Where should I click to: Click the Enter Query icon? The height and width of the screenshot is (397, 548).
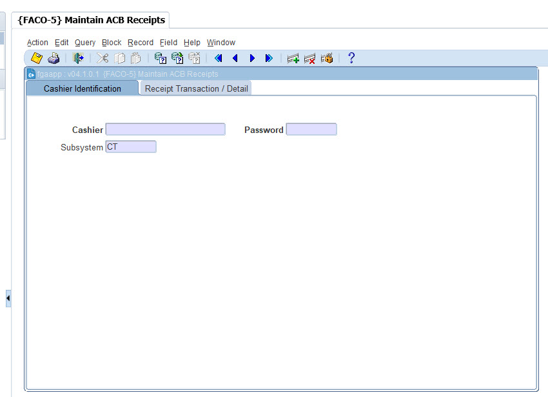pos(161,58)
